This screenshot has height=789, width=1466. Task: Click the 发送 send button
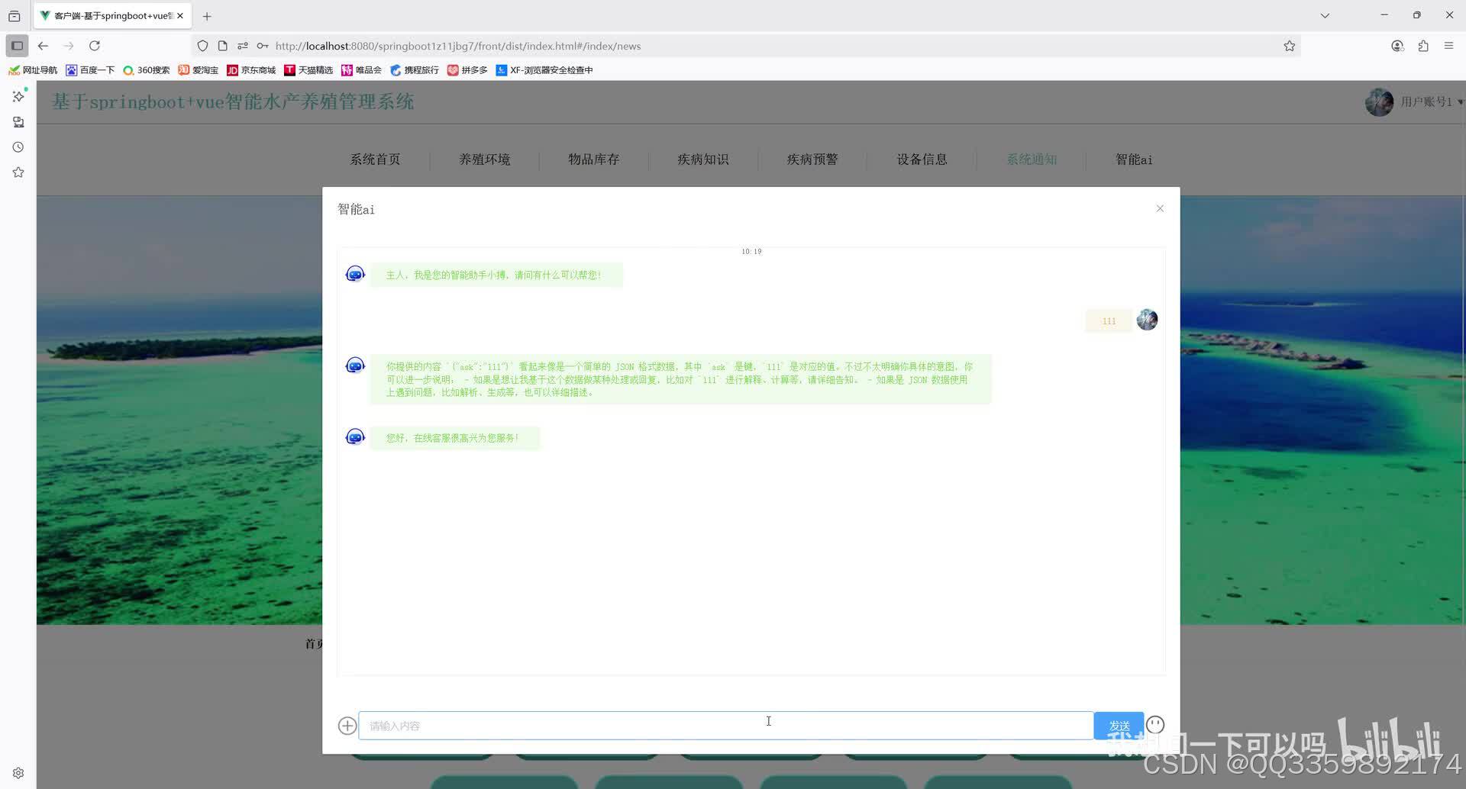click(1119, 725)
